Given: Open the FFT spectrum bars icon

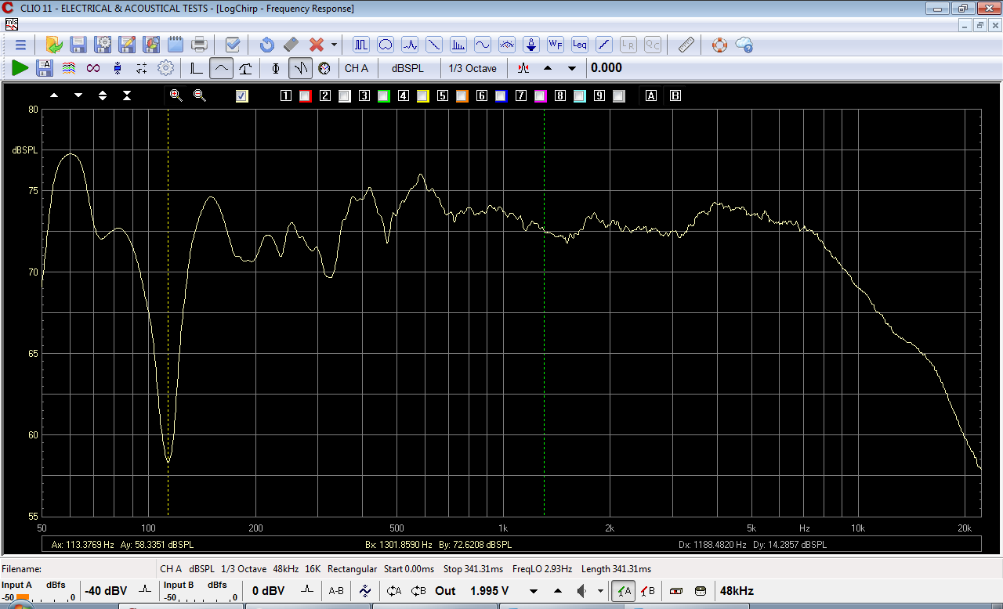Looking at the screenshot, I should pos(458,45).
